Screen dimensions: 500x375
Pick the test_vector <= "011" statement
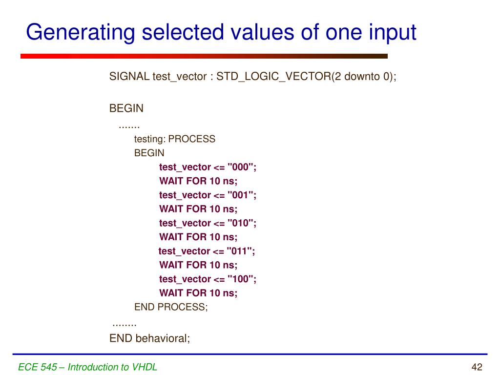pyautogui.click(x=207, y=251)
